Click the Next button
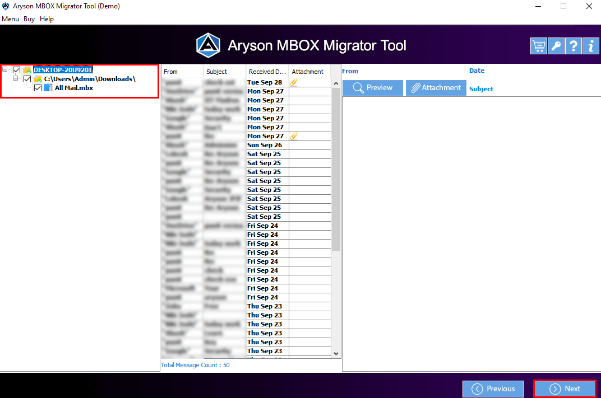 click(565, 389)
